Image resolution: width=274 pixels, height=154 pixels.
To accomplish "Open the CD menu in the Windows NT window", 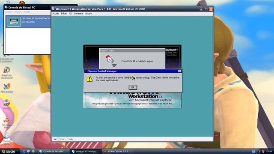I will tap(70, 13).
